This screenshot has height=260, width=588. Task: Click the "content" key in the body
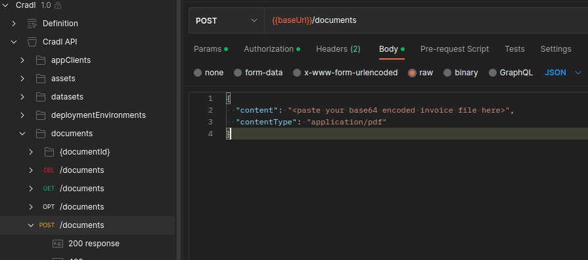(257, 110)
